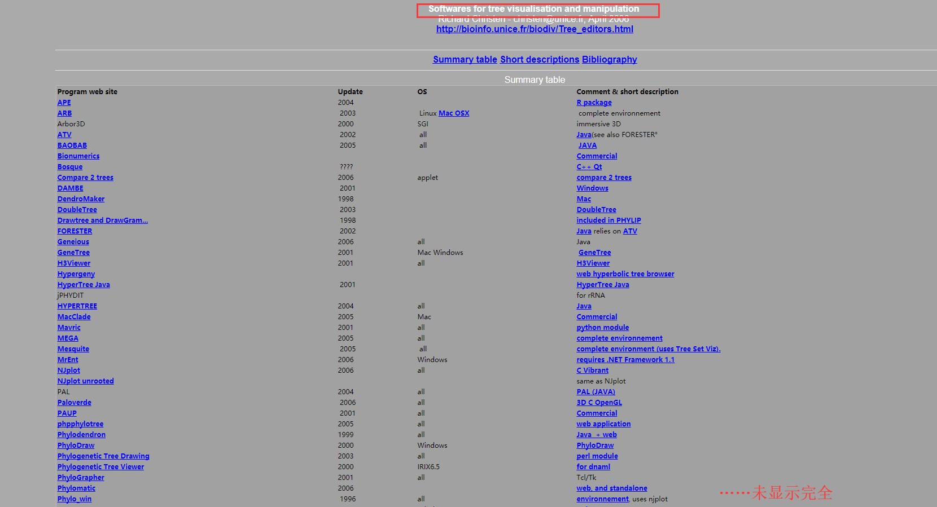Open Compare 2 trees in Program column
937x507 pixels.
click(x=85, y=178)
